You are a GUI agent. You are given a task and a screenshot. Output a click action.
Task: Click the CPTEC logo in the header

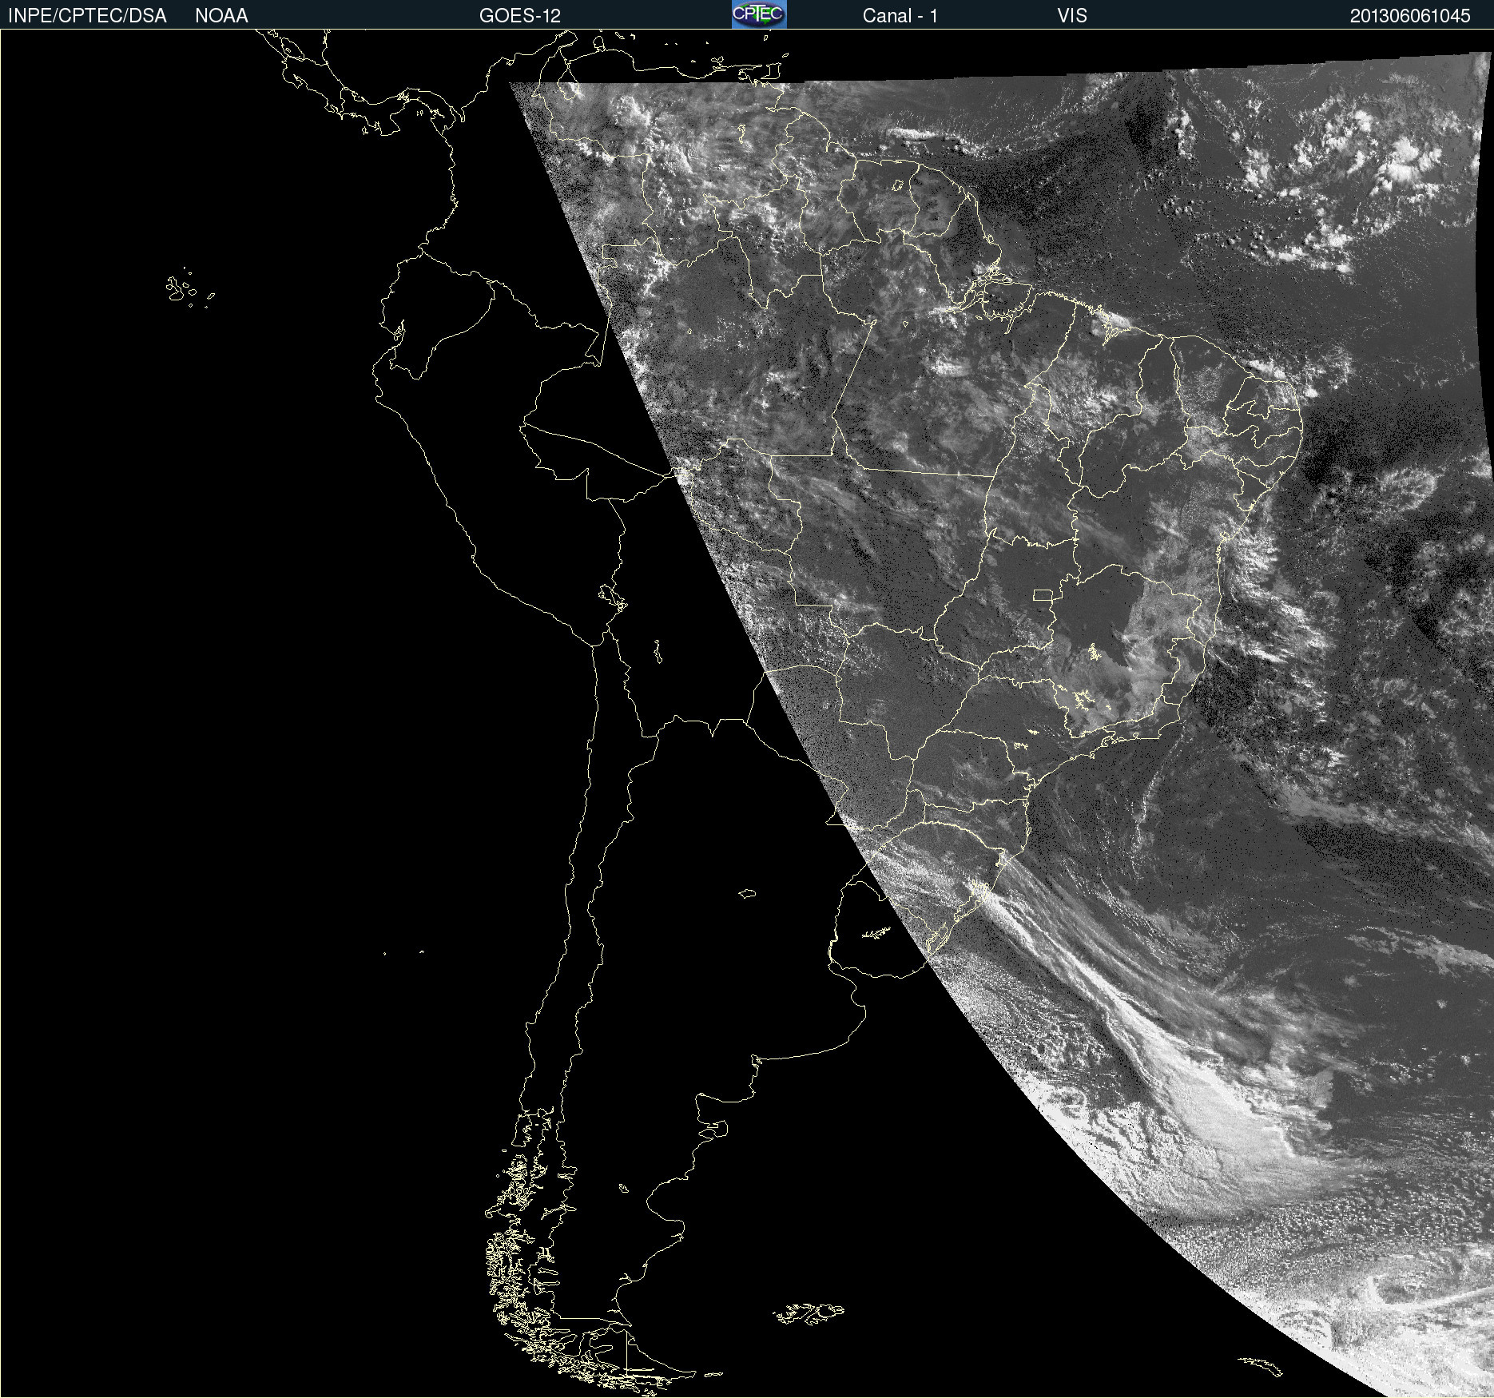pos(759,14)
